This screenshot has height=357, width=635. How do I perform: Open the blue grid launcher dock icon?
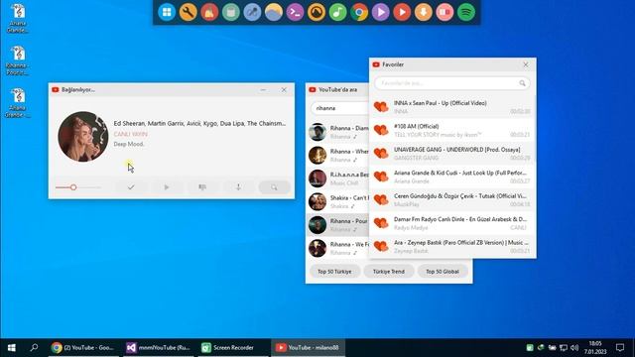click(167, 12)
